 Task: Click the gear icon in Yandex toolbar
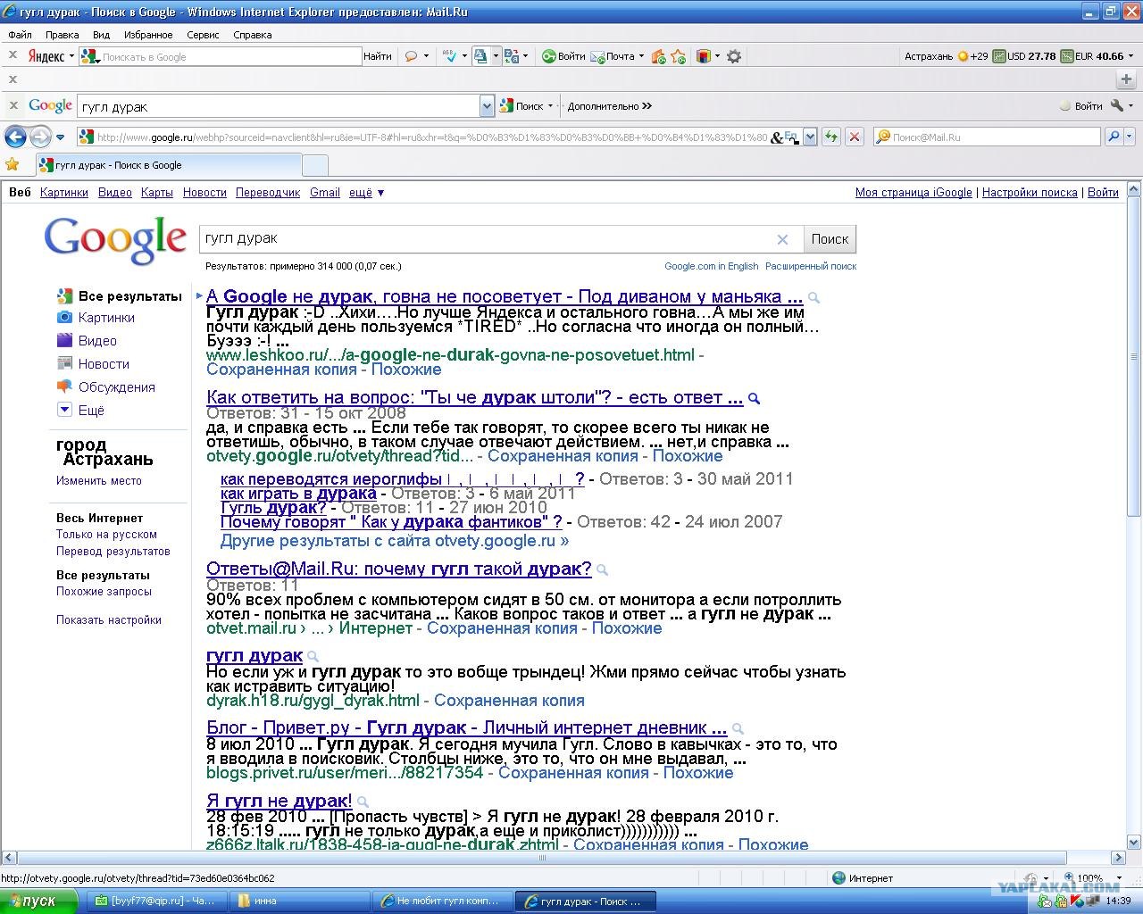tap(734, 56)
